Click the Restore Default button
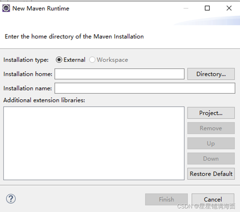 coord(211,174)
